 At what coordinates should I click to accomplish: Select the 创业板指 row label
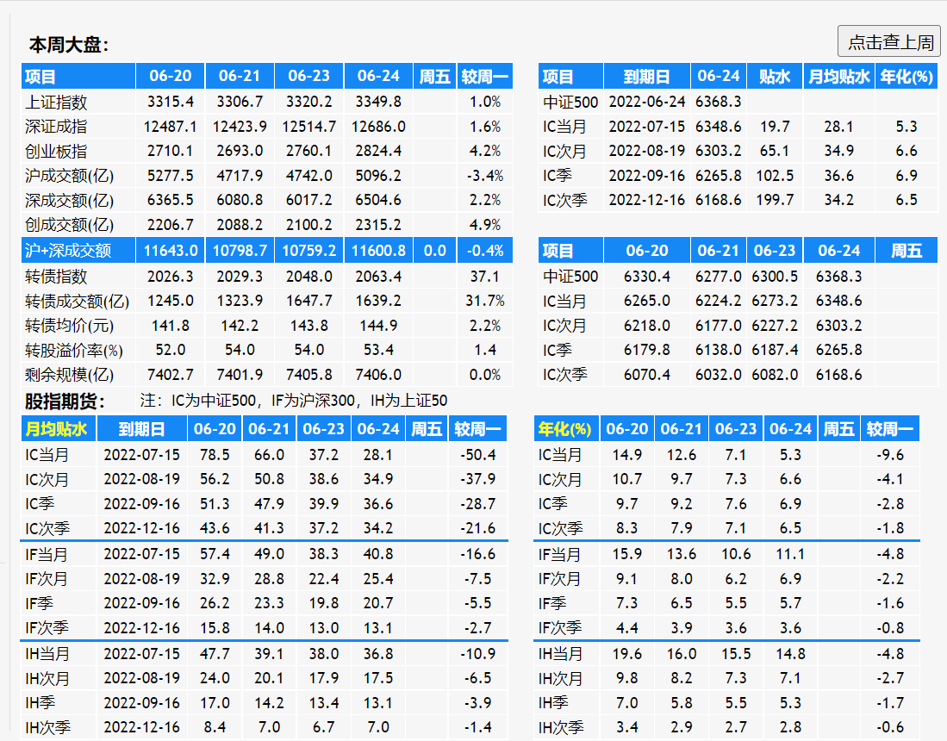click(55, 151)
